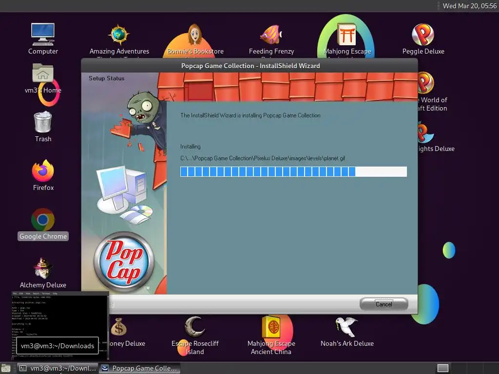499x374 pixels.
Task: Click the InstallShield Wizard title bar
Action: coord(249,66)
